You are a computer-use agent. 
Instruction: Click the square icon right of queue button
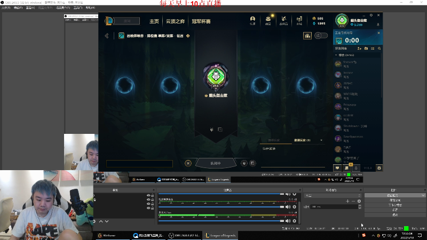click(252, 163)
